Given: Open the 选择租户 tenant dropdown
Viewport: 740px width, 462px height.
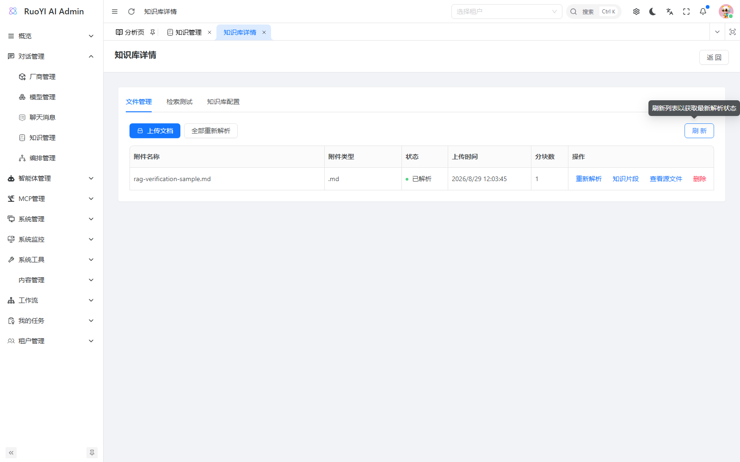Looking at the screenshot, I should tap(507, 12).
